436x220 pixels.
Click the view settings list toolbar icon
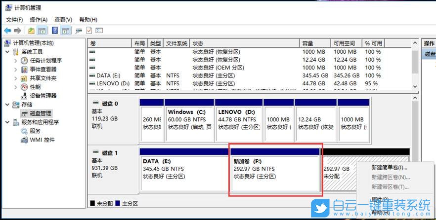pyautogui.click(x=99, y=31)
